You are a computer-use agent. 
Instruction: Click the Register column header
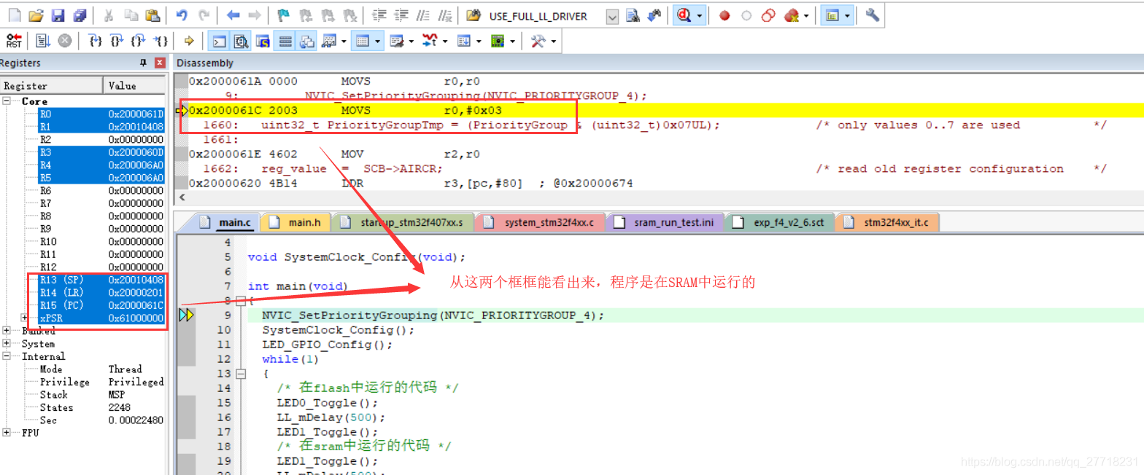click(51, 85)
